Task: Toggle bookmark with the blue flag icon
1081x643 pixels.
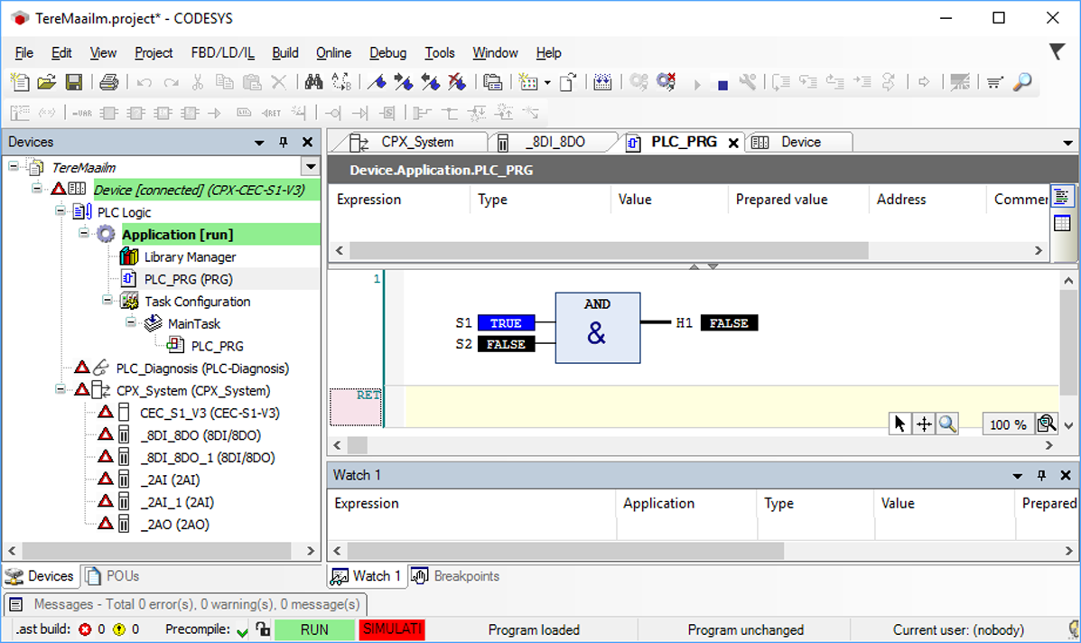Action: pos(377,83)
